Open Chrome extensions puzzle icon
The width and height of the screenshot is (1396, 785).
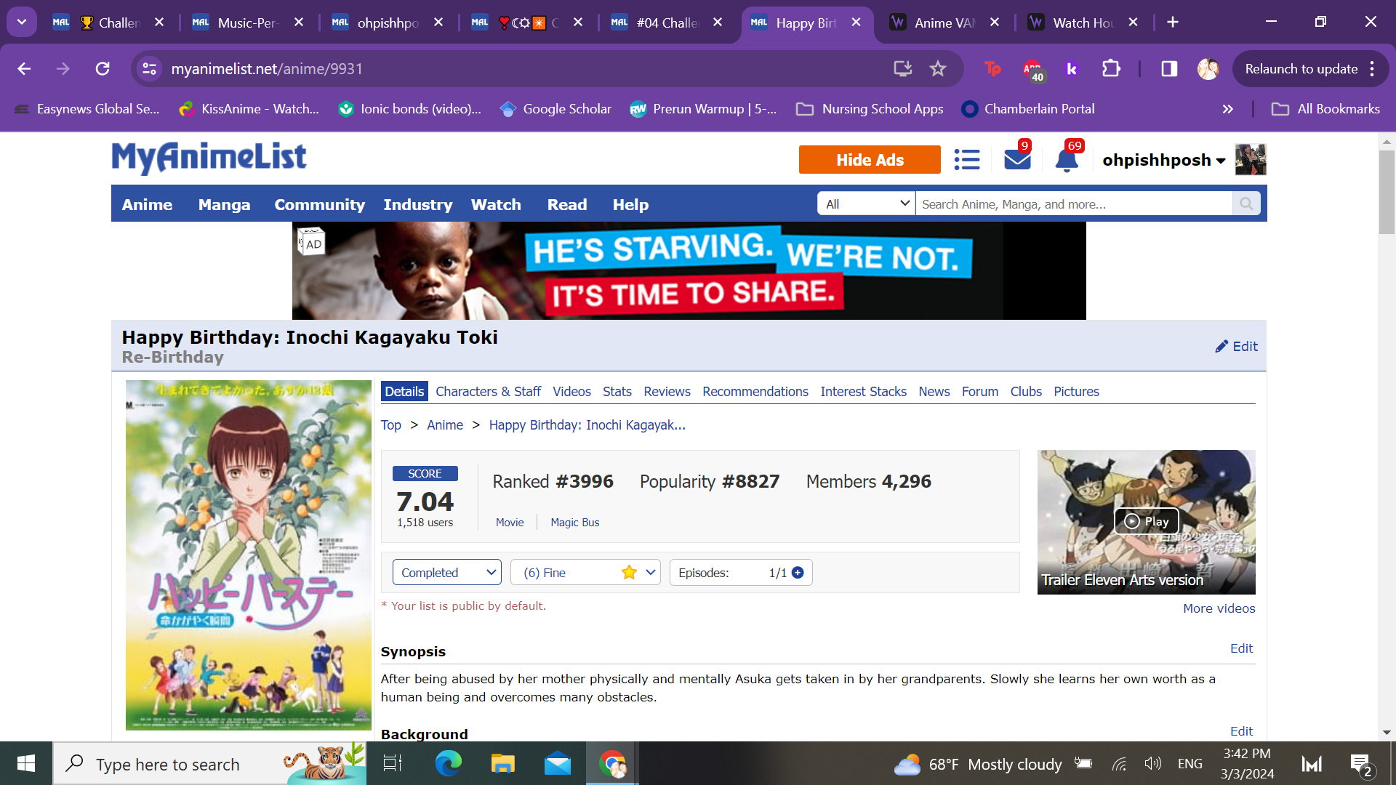click(x=1110, y=69)
